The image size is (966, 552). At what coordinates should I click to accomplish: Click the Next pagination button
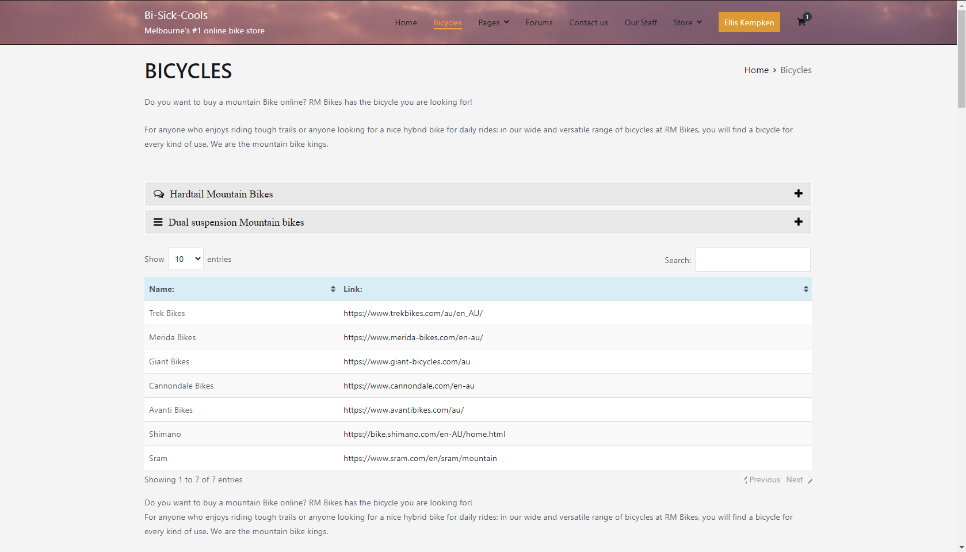pyautogui.click(x=799, y=479)
